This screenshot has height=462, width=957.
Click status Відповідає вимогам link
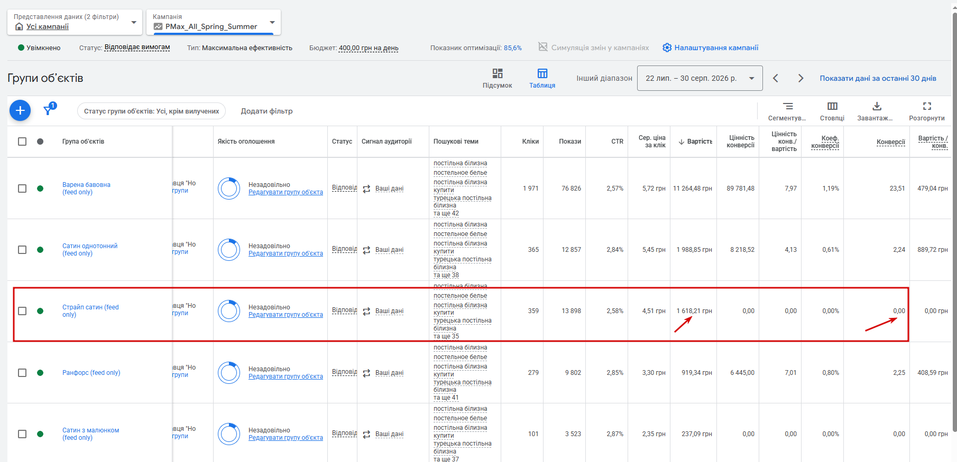pos(137,48)
